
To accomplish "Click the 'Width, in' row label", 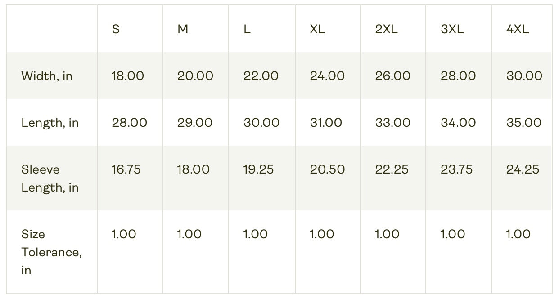I will (47, 76).
